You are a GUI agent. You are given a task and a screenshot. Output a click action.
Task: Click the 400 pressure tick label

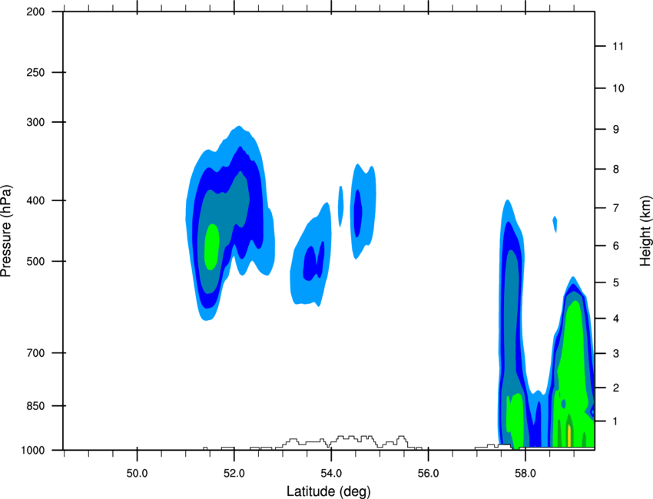pyautogui.click(x=35, y=200)
